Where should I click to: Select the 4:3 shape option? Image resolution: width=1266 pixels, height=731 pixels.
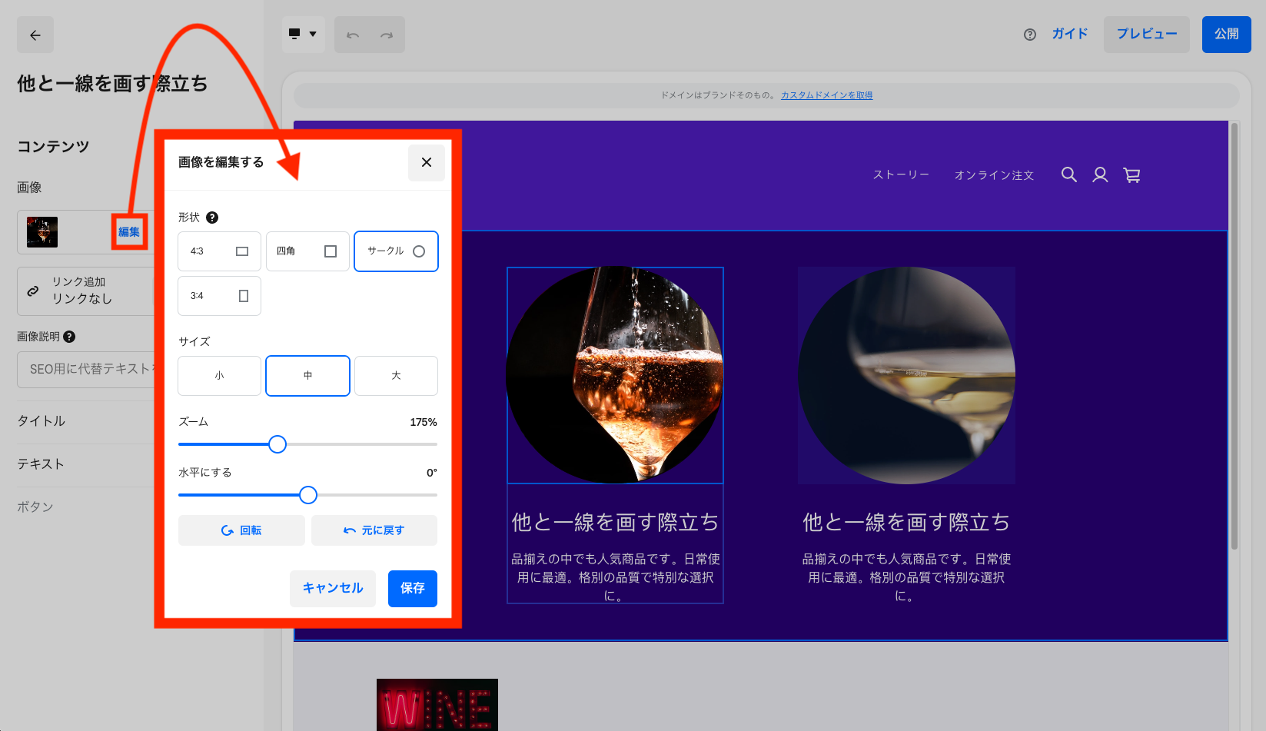(219, 251)
